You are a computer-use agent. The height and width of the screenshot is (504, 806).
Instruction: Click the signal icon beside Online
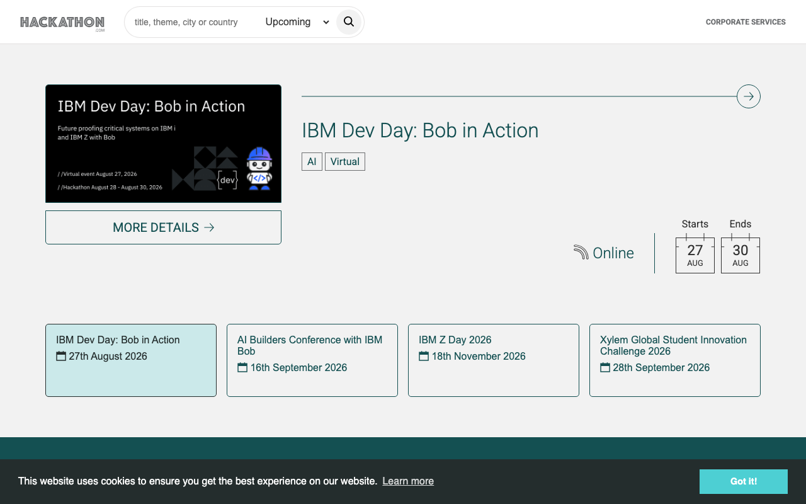pyautogui.click(x=581, y=253)
